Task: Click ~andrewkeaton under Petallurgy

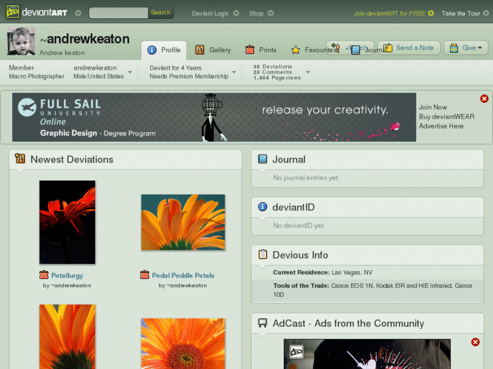Action: 71,286
